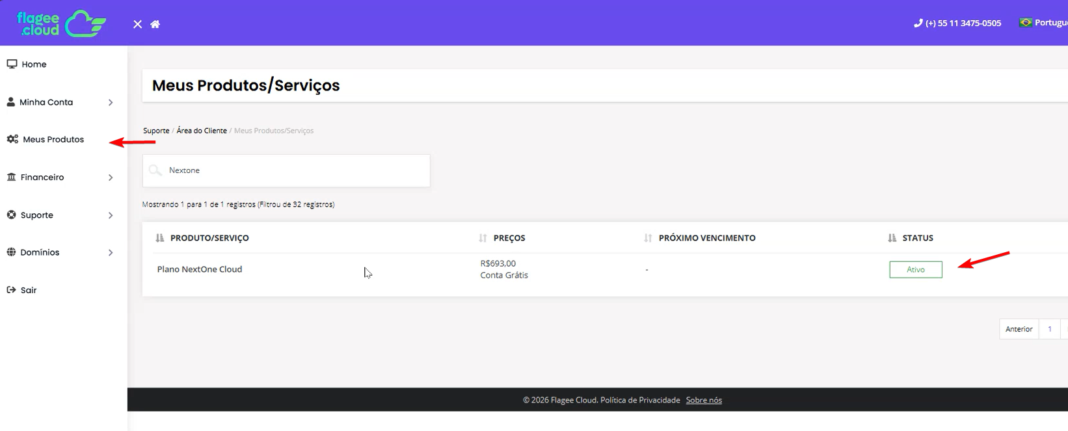1068x431 pixels.
Task: Click the phone number in header
Action: point(957,23)
